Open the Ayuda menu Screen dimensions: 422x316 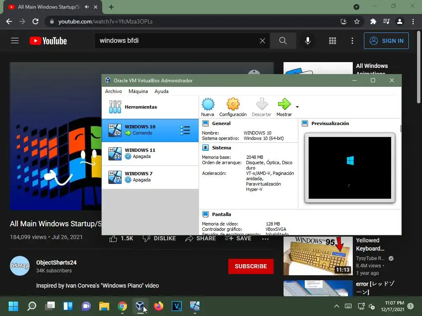pyautogui.click(x=162, y=91)
